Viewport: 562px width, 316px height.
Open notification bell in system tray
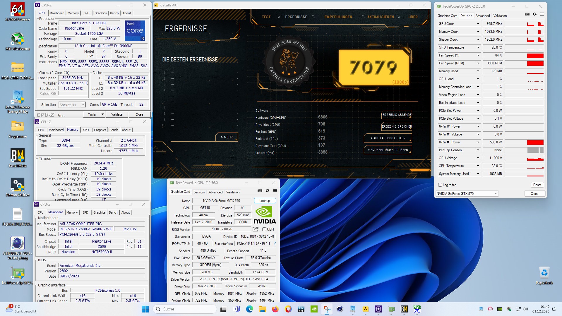point(554,309)
